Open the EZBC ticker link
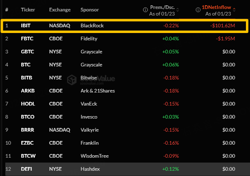The width and height of the screenshot is (250, 176). pos(27,143)
